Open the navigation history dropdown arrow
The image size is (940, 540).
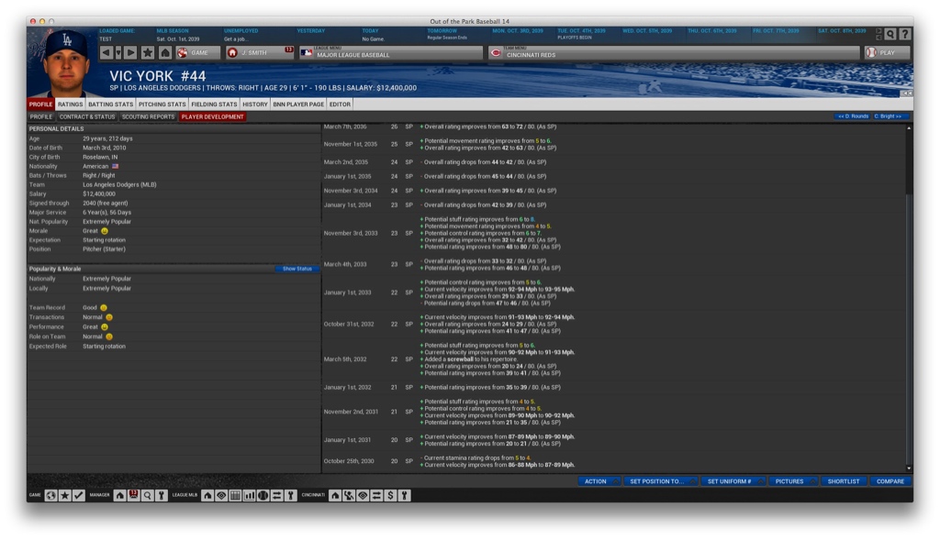118,52
